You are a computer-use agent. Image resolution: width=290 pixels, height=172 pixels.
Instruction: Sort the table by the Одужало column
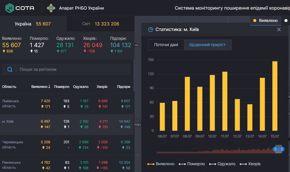(81, 86)
